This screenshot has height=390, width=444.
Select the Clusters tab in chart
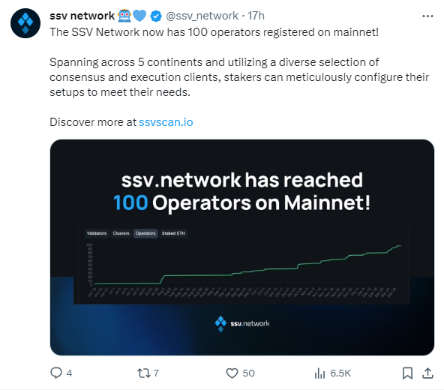[121, 233]
